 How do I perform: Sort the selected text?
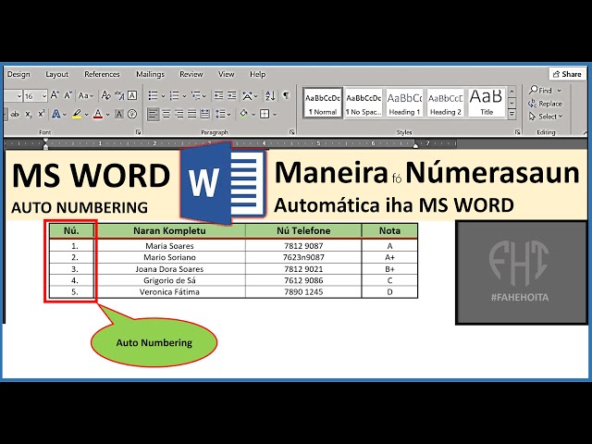coord(270,96)
